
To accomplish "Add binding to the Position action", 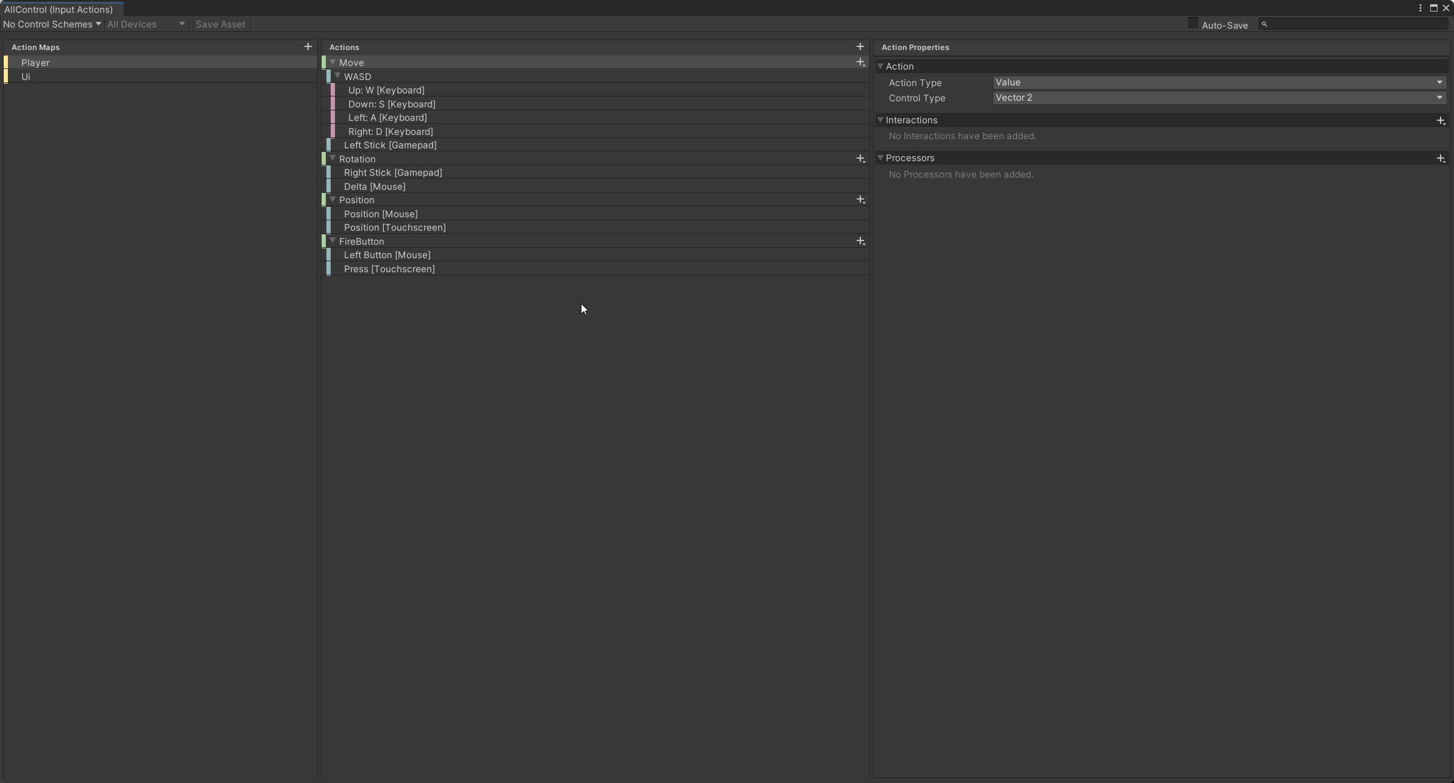I will pyautogui.click(x=860, y=200).
